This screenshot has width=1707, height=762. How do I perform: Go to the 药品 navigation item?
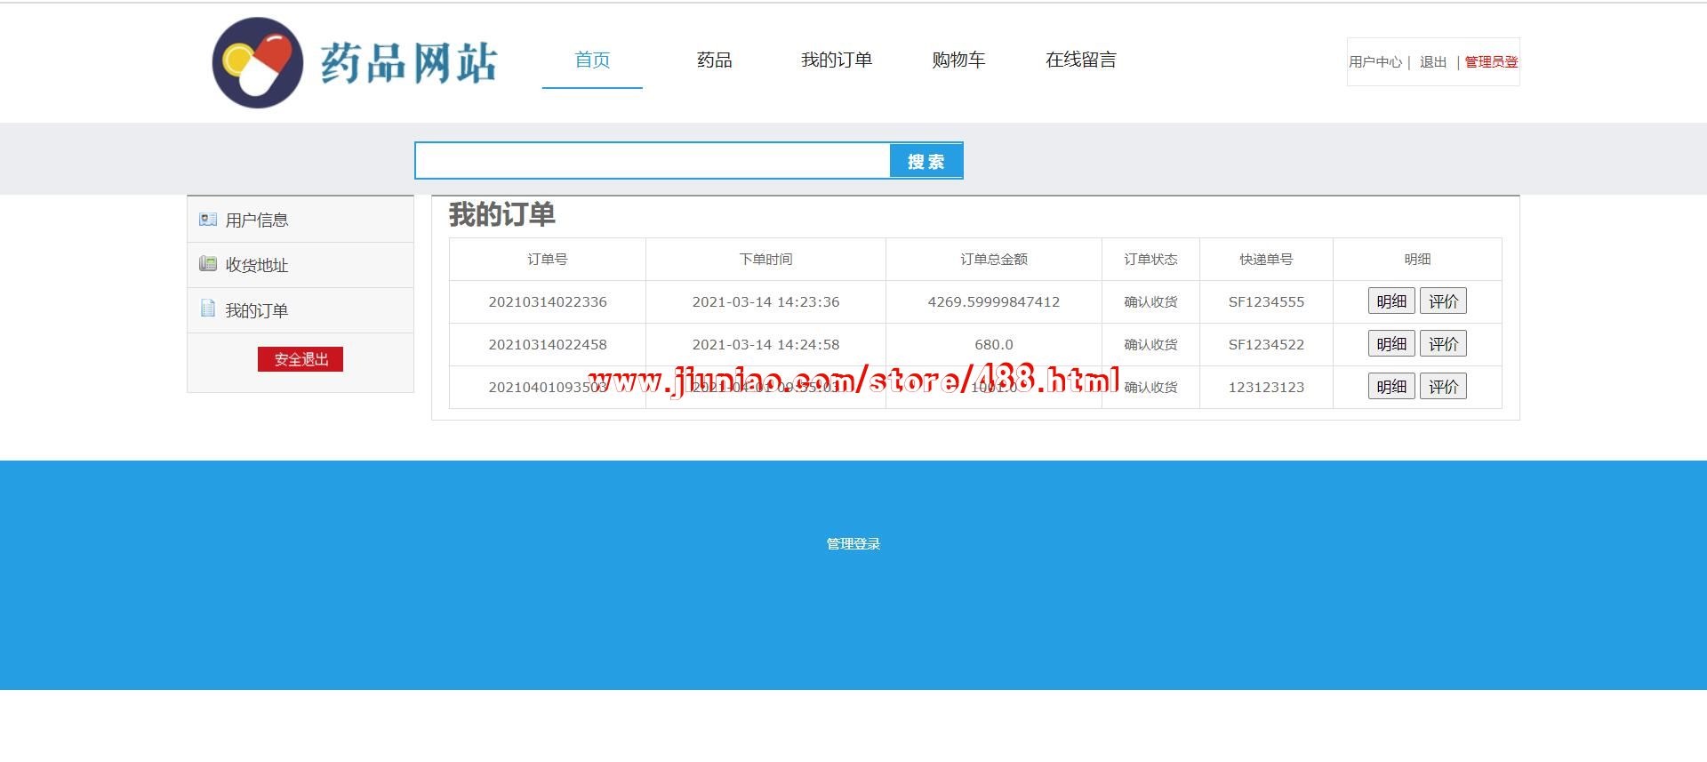tap(714, 60)
